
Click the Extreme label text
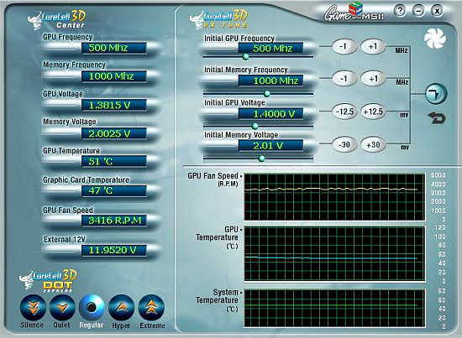[x=152, y=325]
